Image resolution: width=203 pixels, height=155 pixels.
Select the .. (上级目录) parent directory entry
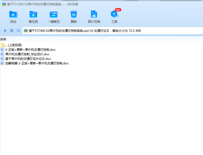(x=14, y=45)
